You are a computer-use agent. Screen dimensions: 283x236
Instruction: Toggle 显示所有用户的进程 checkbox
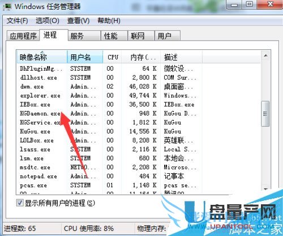click(x=20, y=203)
